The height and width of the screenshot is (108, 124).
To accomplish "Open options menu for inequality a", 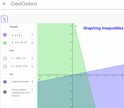I will [32, 34].
